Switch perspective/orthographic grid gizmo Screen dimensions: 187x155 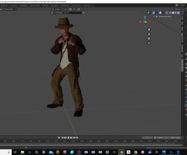(149, 43)
